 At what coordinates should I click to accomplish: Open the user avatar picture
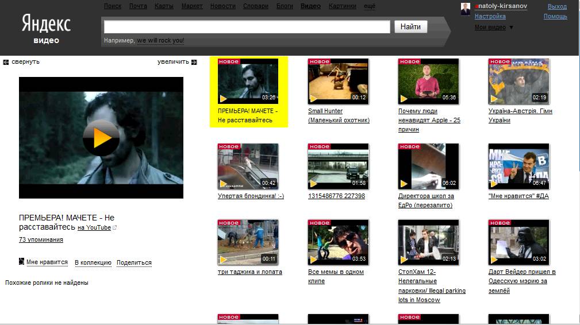click(466, 9)
